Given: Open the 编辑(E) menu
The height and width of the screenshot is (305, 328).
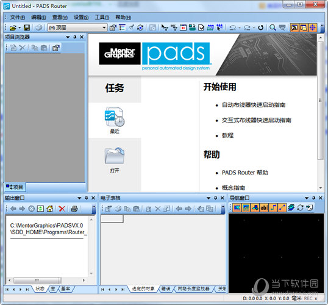Looking at the screenshot, I should pyautogui.click(x=38, y=17).
